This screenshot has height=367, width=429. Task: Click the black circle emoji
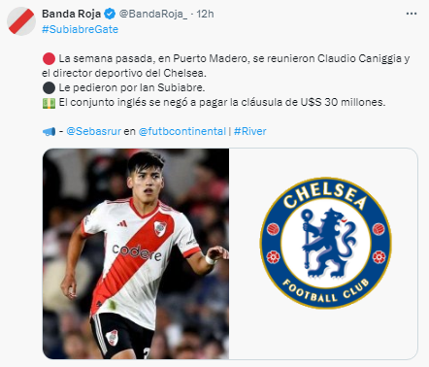49,87
